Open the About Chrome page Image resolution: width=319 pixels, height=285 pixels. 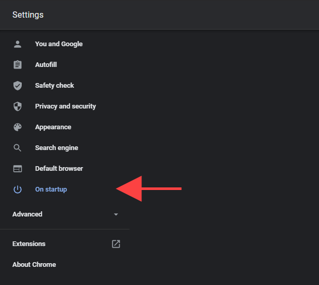point(34,265)
